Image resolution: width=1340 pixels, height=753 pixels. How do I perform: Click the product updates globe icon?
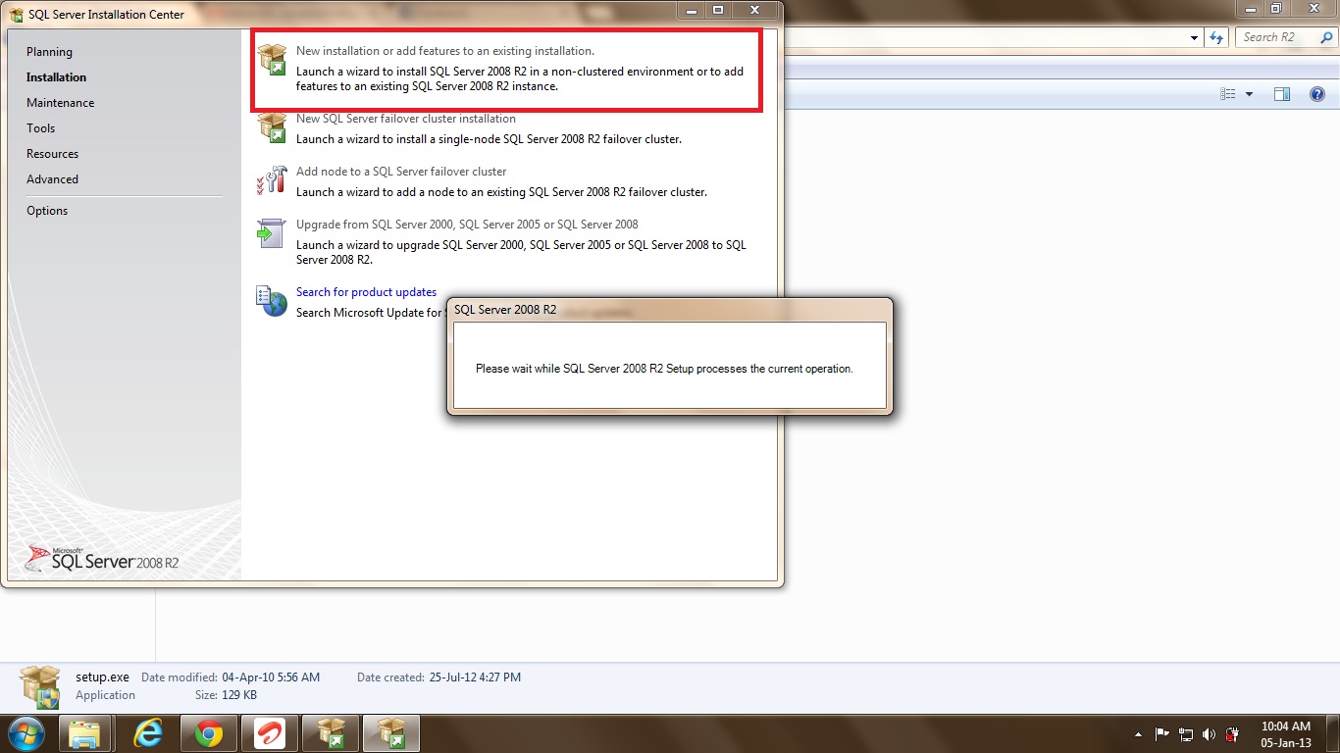[x=272, y=302]
